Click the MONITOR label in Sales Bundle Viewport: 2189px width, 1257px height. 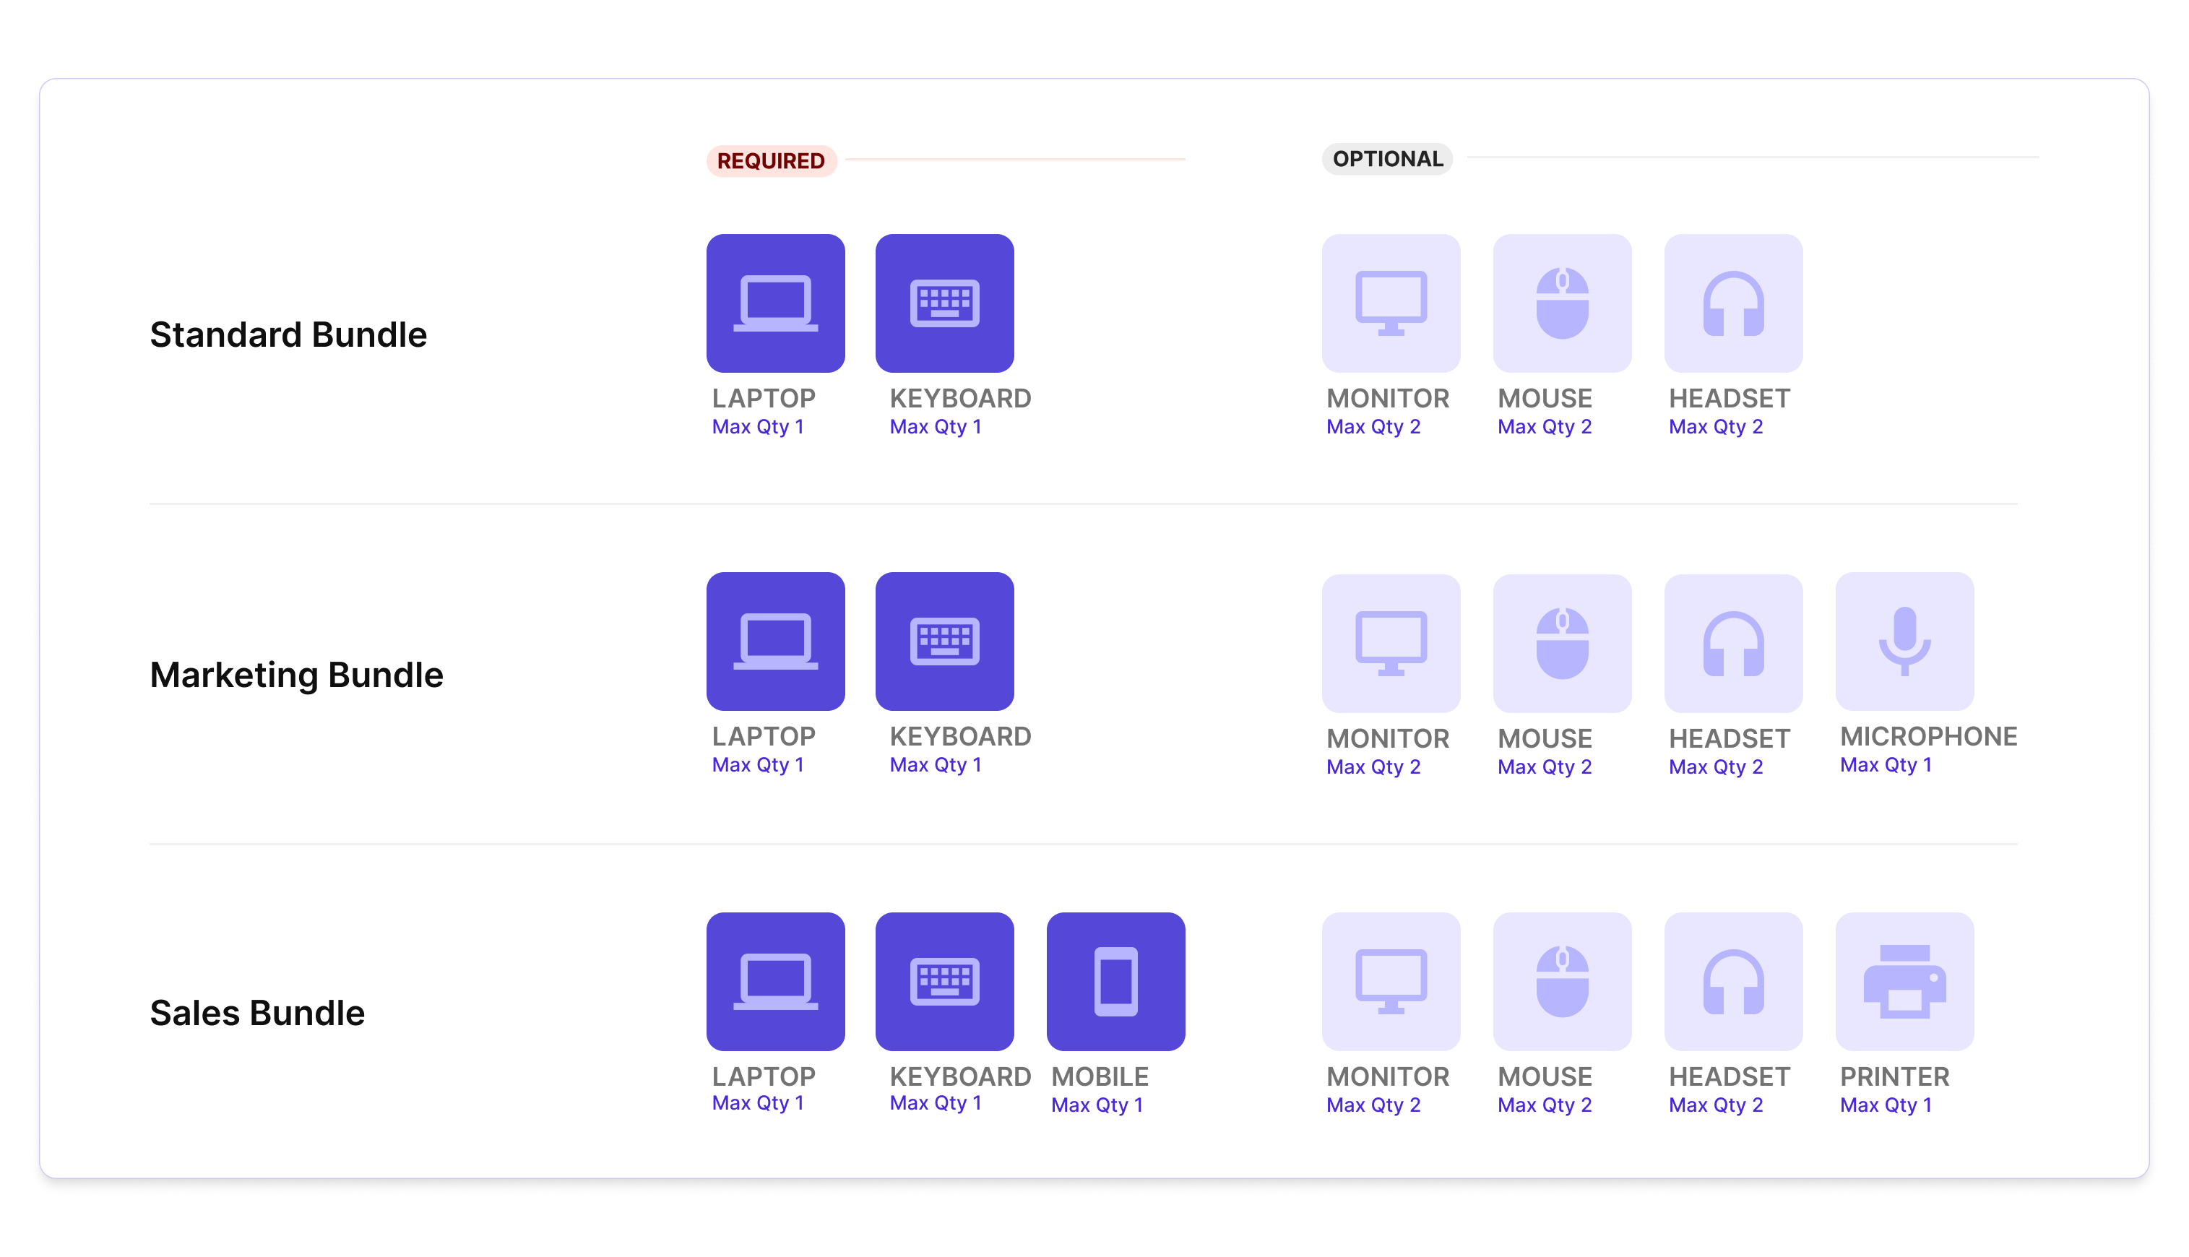1387,1077
